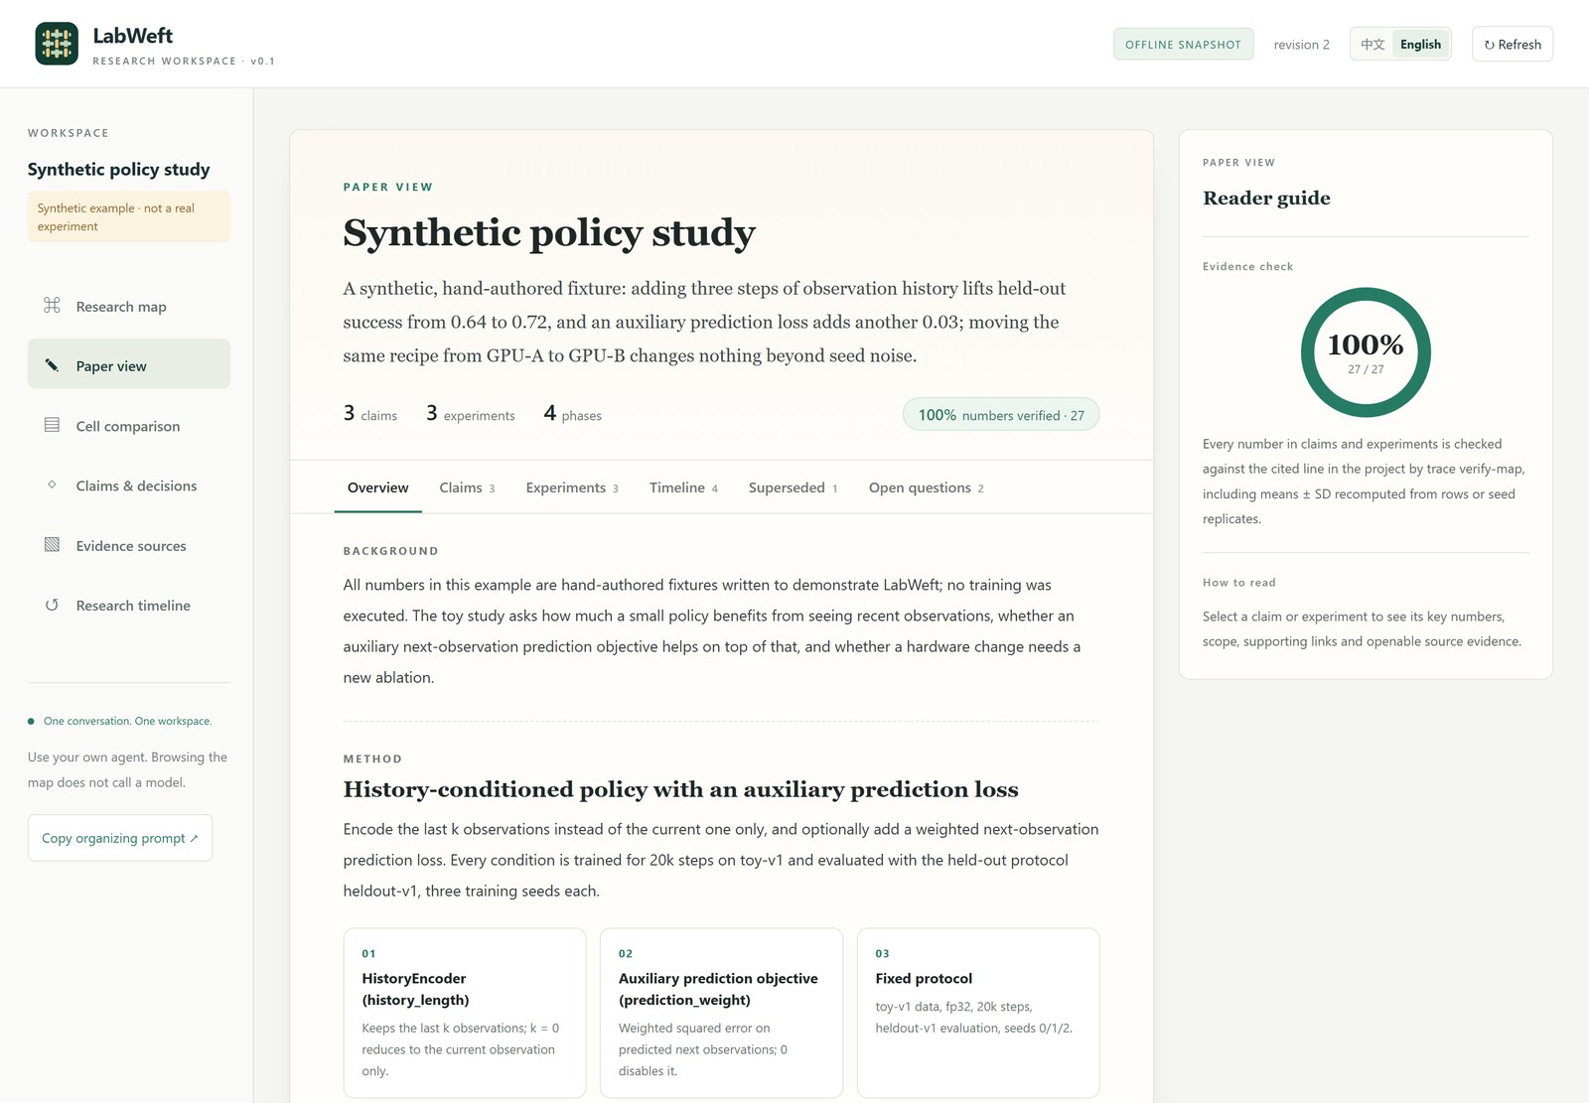This screenshot has width=1589, height=1103.
Task: Click the BACKGROUND section label
Action: (390, 551)
